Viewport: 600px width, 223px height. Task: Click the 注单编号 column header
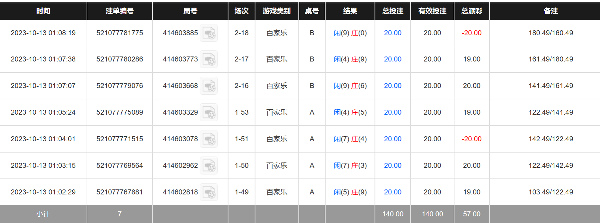[120, 11]
